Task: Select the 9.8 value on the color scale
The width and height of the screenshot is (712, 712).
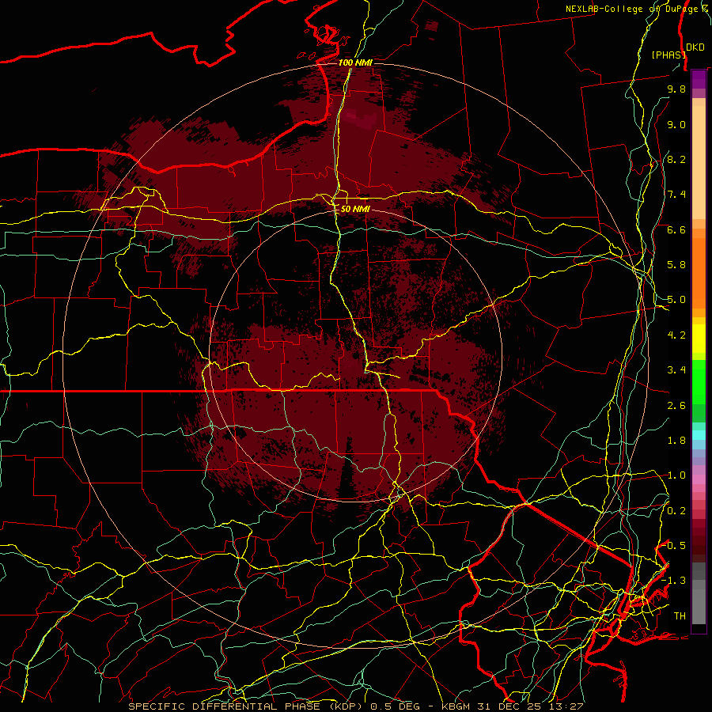Action: (676, 89)
